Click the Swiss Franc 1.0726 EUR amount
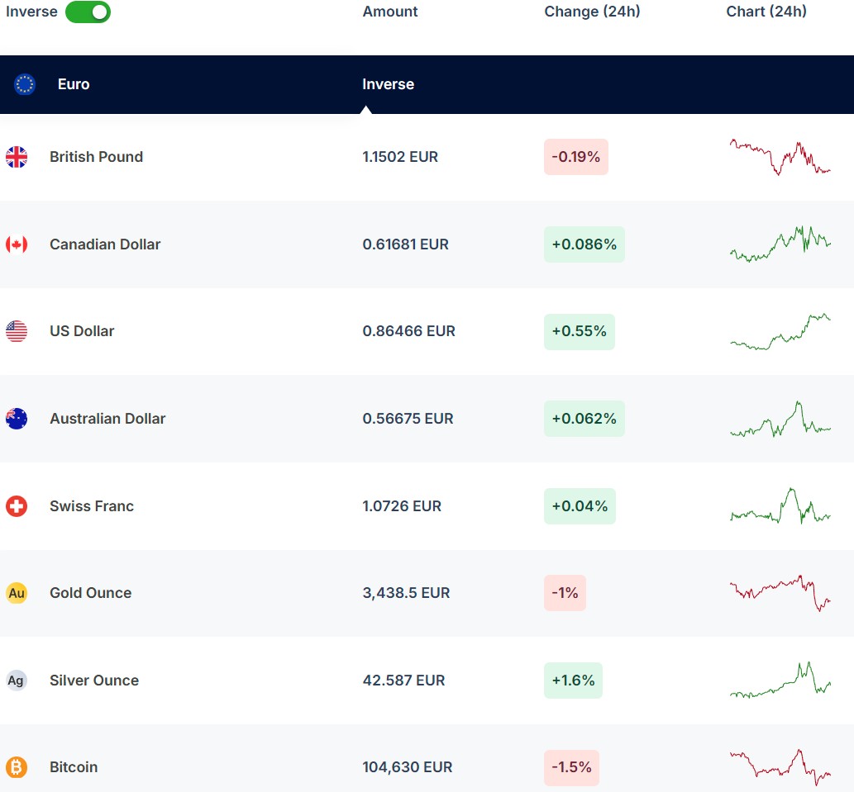 (x=402, y=506)
